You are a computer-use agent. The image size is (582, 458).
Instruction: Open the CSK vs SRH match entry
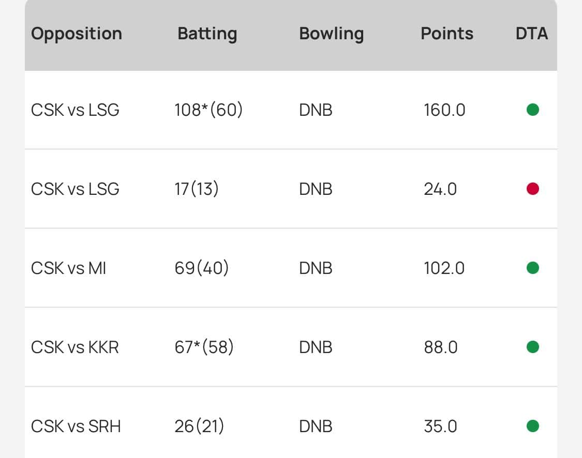(76, 426)
